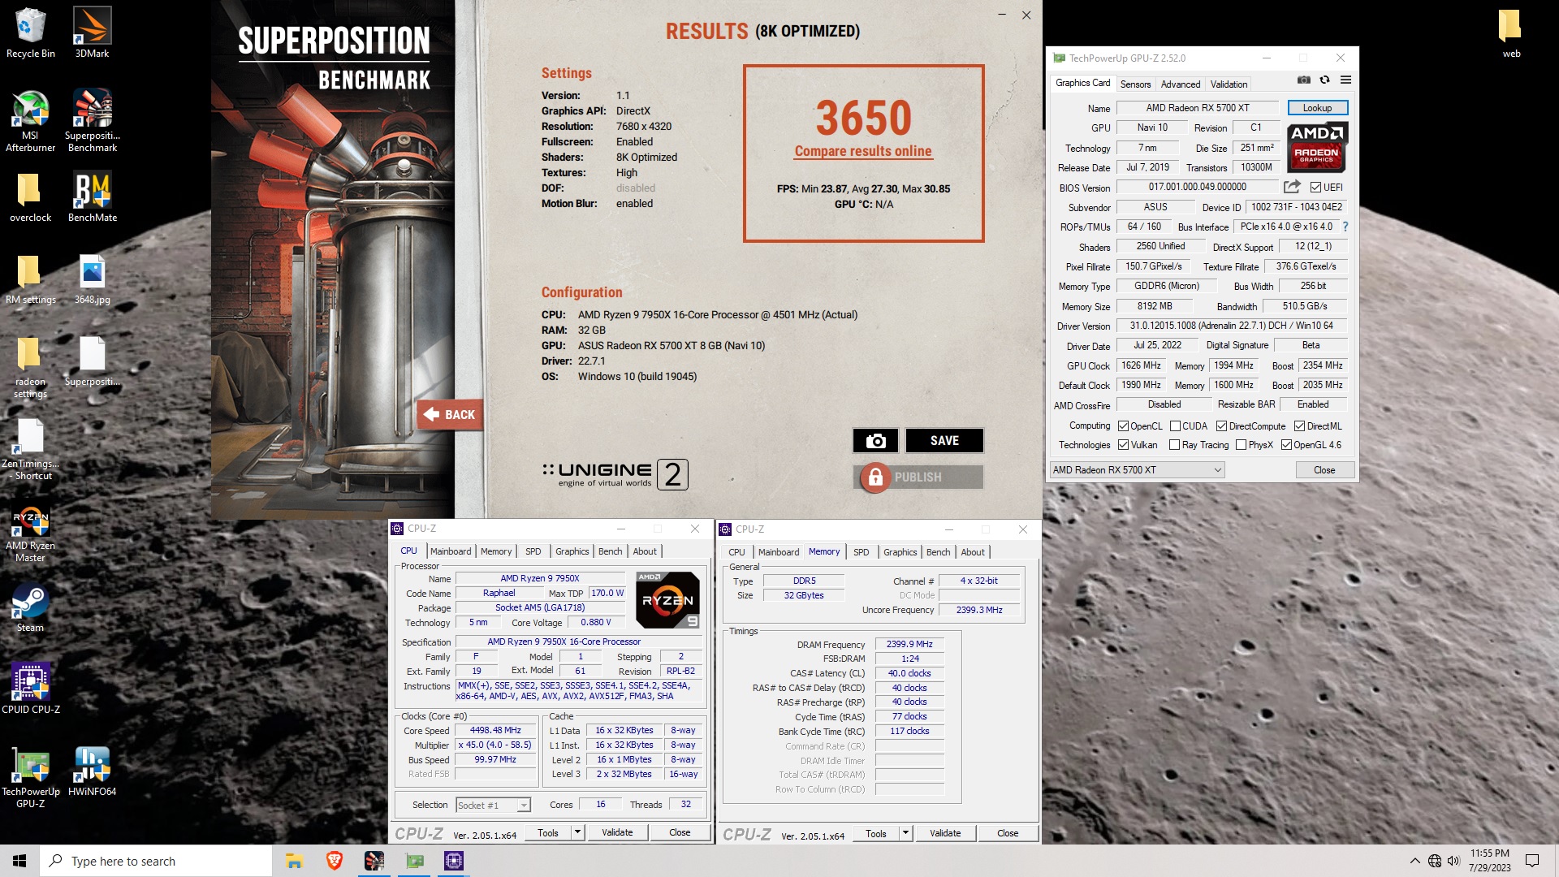The height and width of the screenshot is (877, 1559).
Task: Select 3648.jpg image file
Action: 92,279
